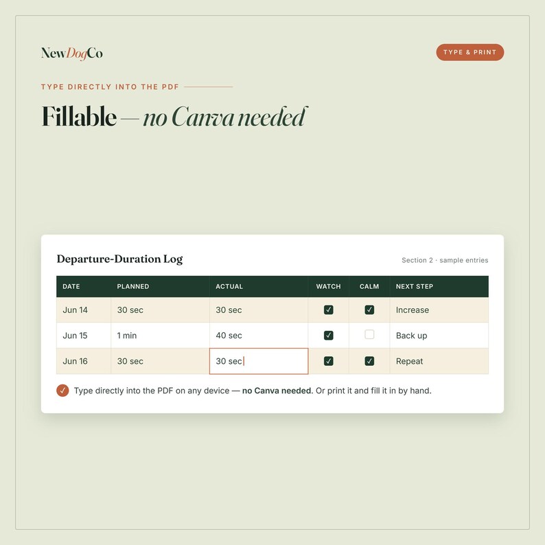Click the Departure-Duration Log title
The image size is (545, 545).
tap(119, 259)
